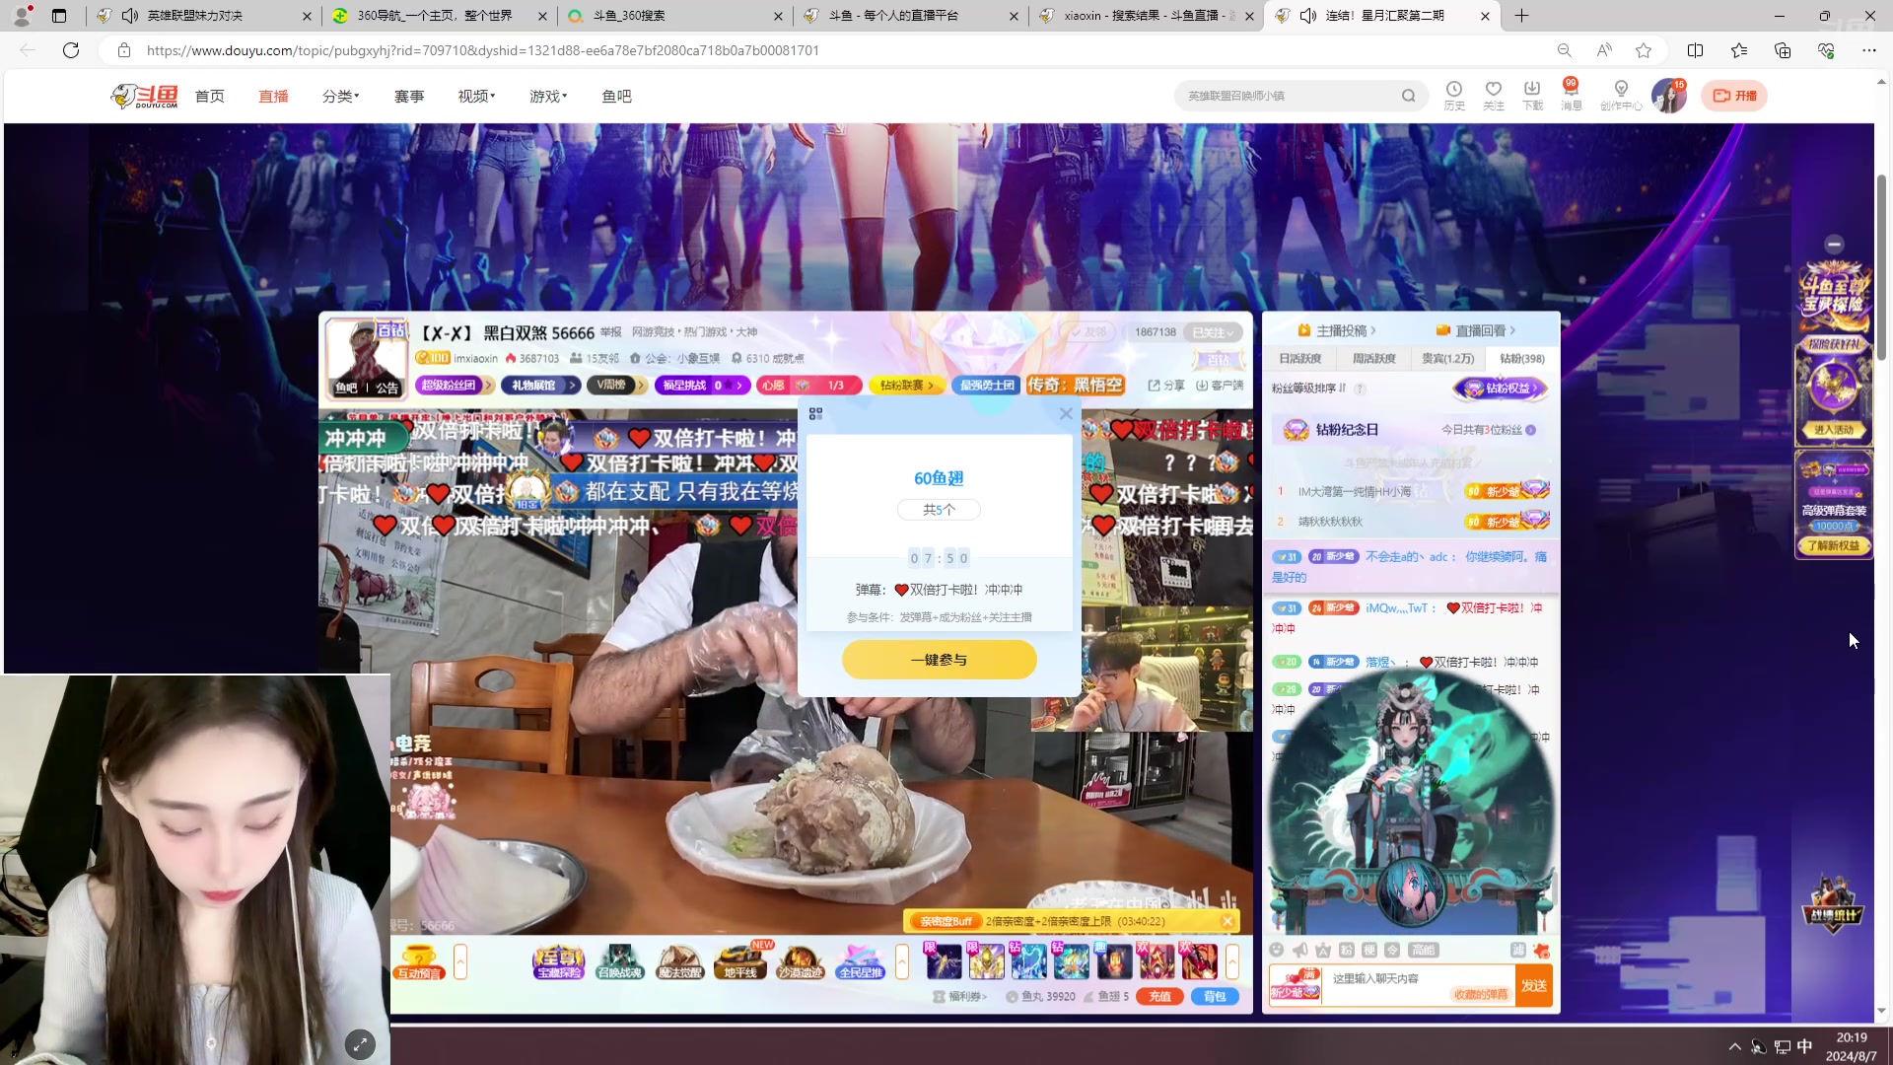Open 创作中心 creator center icon
1893x1065 pixels.
coord(1621,96)
